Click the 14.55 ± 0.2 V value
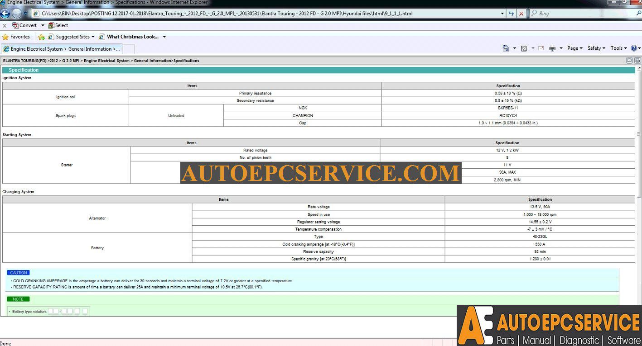642x346 pixels. tap(540, 222)
